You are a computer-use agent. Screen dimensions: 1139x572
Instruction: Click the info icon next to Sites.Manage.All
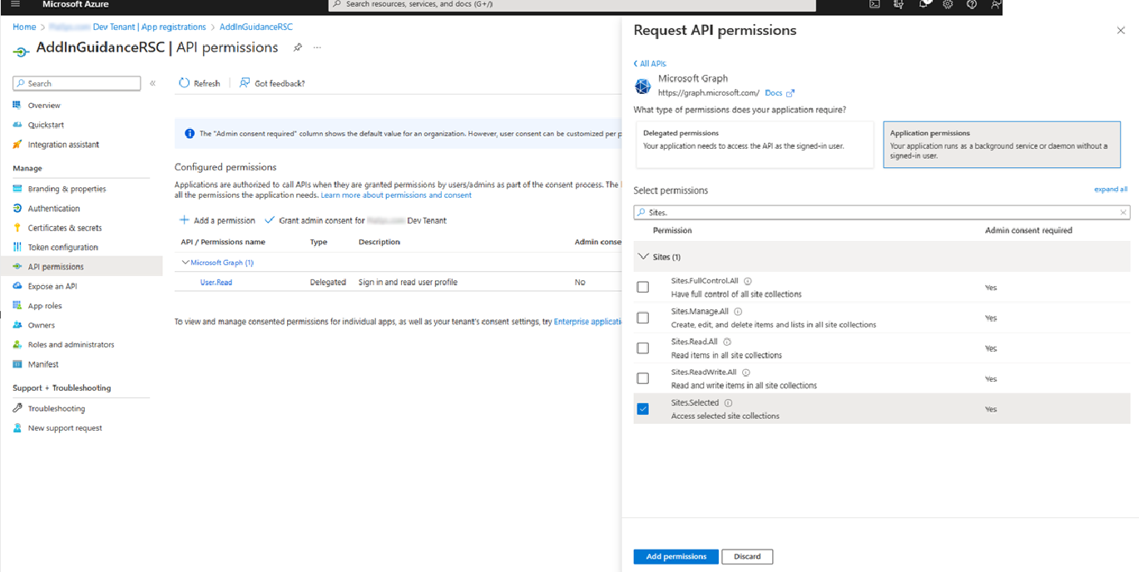click(738, 312)
